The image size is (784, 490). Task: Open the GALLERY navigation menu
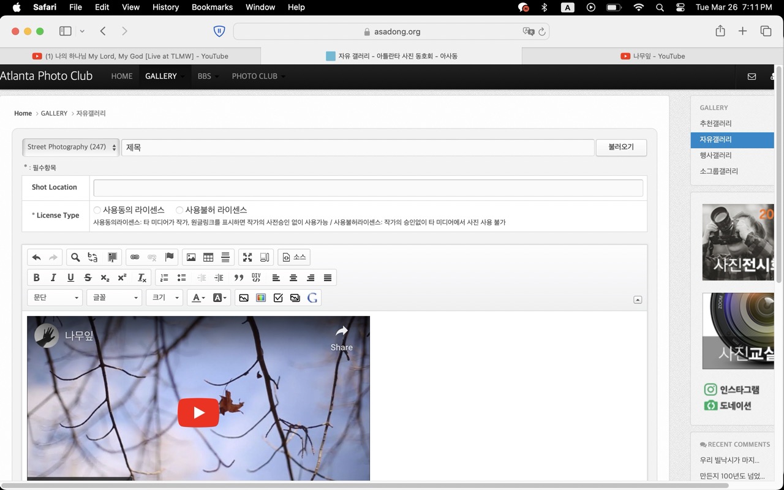click(161, 76)
